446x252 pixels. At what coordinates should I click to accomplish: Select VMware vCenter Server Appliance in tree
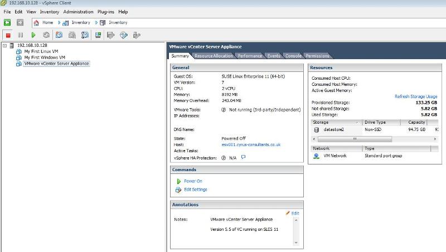[57, 64]
